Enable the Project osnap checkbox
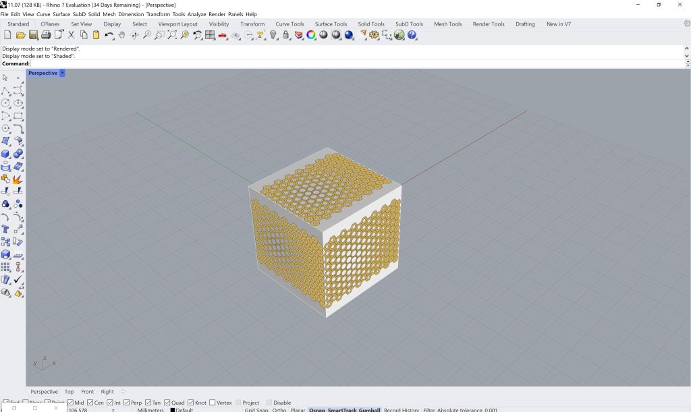This screenshot has height=412, width=691. [238, 403]
